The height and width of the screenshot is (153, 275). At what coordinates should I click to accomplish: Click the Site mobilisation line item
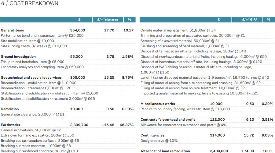[x=27, y=41]
